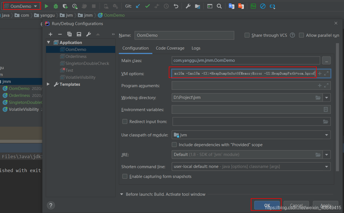Browse Redirect input file folder icon
The height and width of the screenshot is (213, 344).
tap(326, 121)
